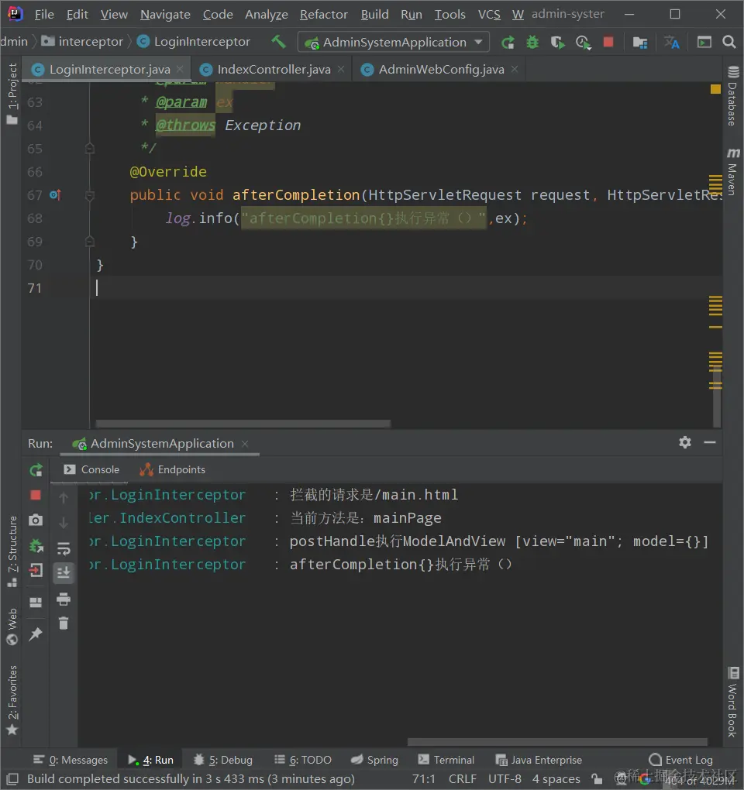744x790 pixels.
Task: Open the Maven side panel
Action: pos(733,172)
